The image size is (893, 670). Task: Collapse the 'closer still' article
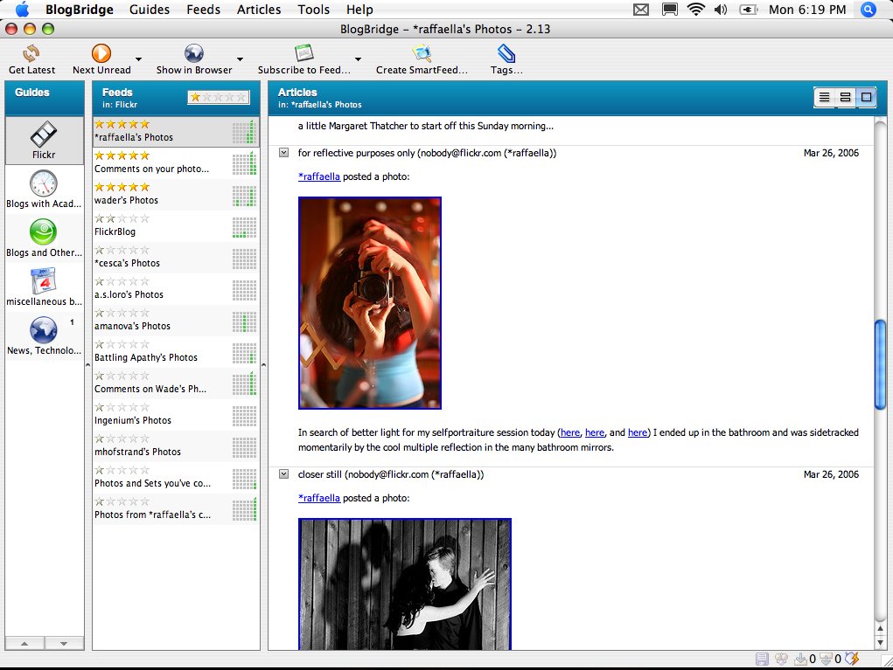coord(283,473)
